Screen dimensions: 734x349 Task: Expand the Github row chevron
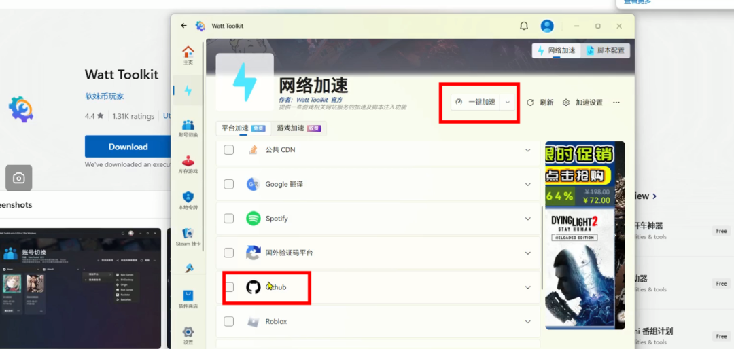coord(528,287)
